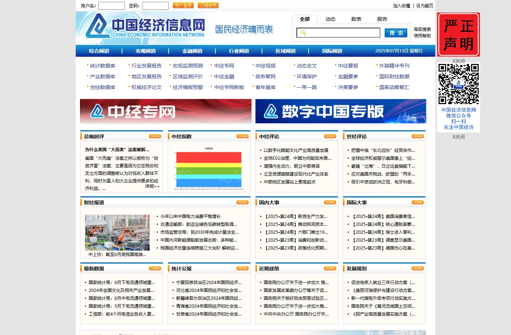This screenshot has height=335, width=511.
Task: Open the 中经专网 banner
Action: point(166,111)
